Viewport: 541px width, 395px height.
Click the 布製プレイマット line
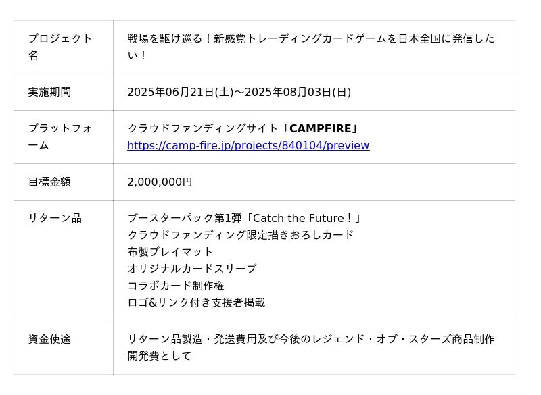(170, 252)
